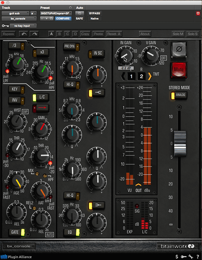
Task: Open the no key input dropdown
Action: click(23, 26)
